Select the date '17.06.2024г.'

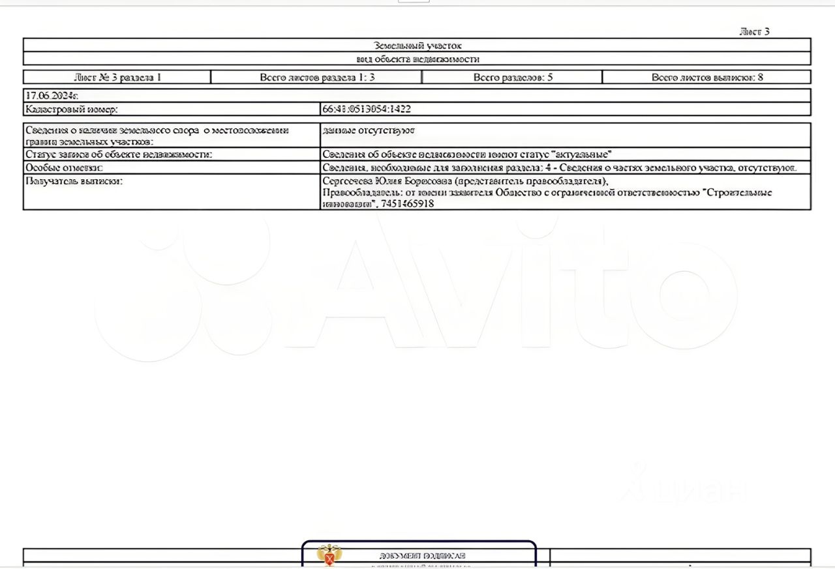(52, 96)
